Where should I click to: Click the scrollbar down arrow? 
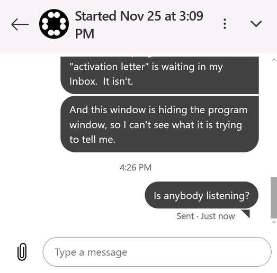tap(274, 222)
